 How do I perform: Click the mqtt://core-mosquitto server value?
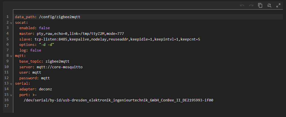pyautogui.click(x=59, y=67)
